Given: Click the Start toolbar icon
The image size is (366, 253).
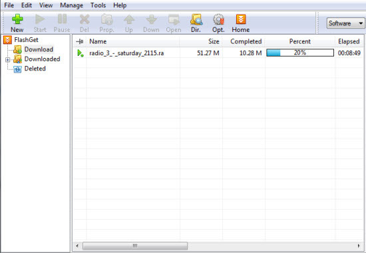Looking at the screenshot, I should [x=40, y=19].
